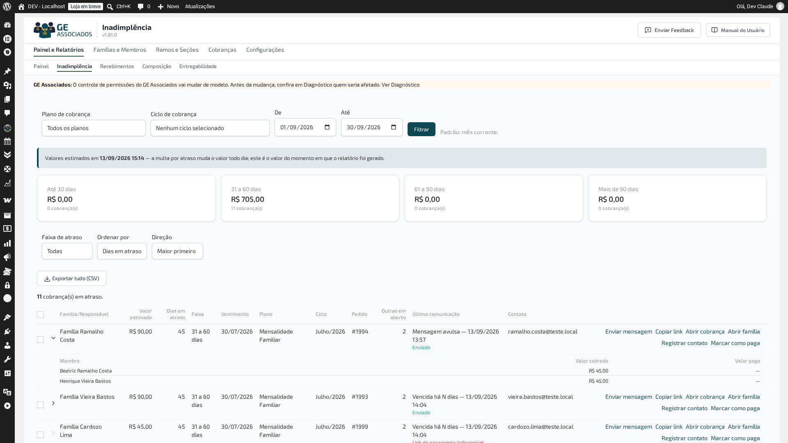The image size is (788, 443).
Task: Open Appearance paintbrush sidebar icon
Action: [7, 317]
